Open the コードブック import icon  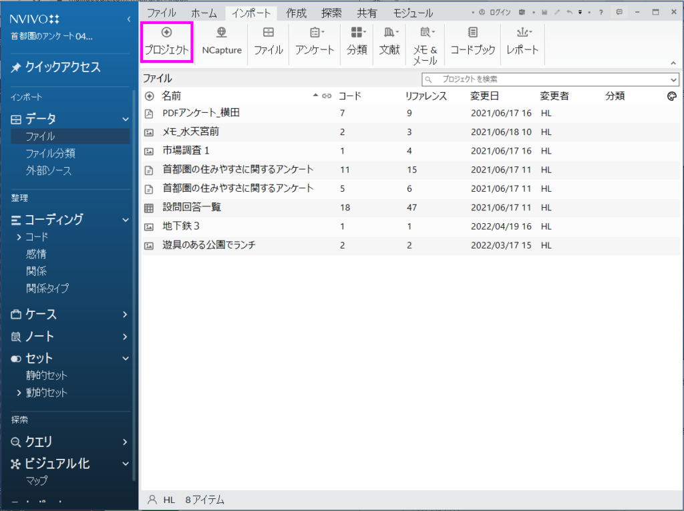coord(472,33)
